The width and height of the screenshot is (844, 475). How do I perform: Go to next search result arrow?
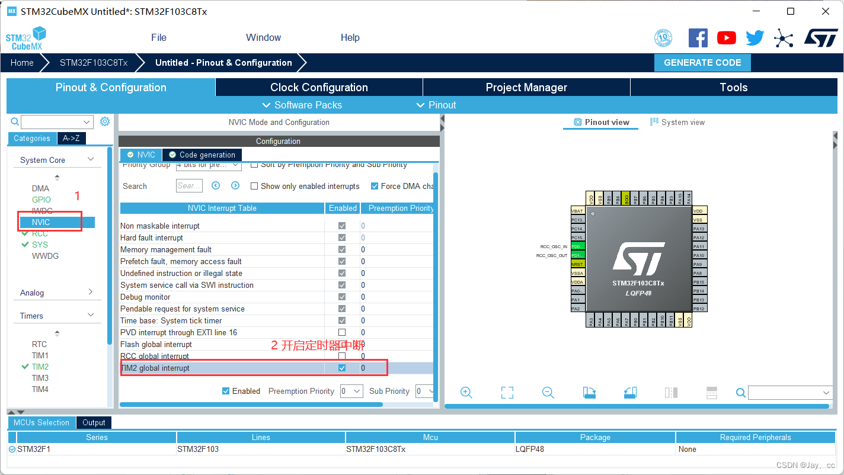[235, 185]
